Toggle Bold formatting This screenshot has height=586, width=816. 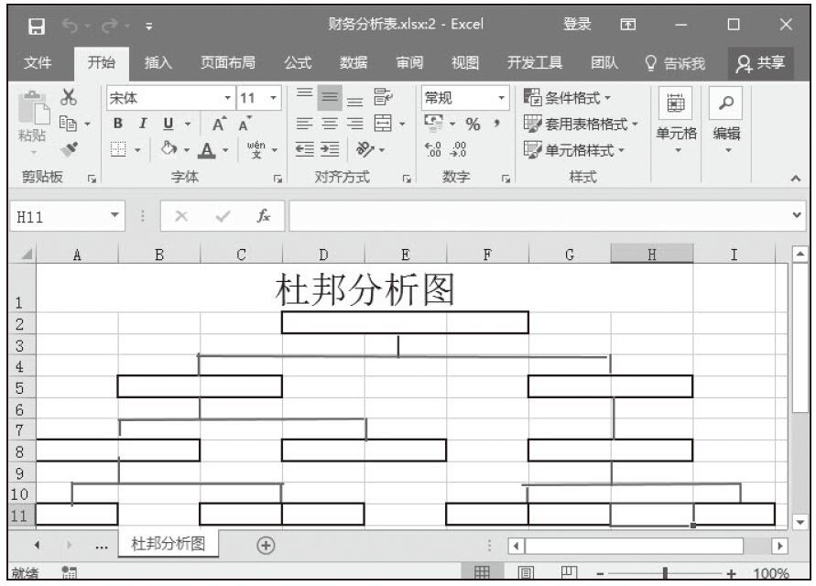click(x=117, y=122)
